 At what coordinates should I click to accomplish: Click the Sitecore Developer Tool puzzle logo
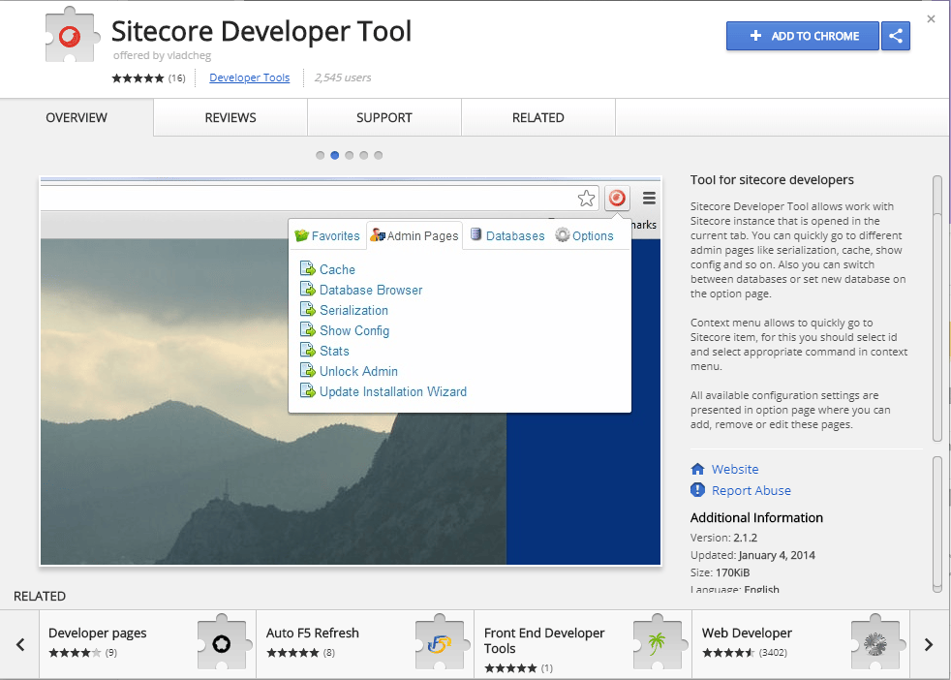[72, 36]
